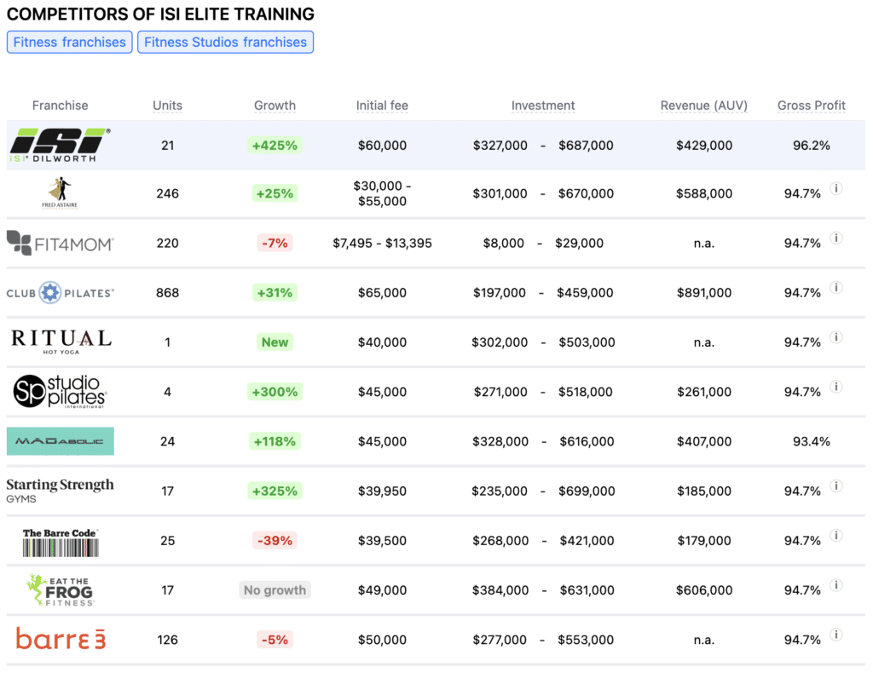Screen dimensions: 873x678
Task: Click the ISI Dilworth franchise logo
Action: [x=61, y=145]
